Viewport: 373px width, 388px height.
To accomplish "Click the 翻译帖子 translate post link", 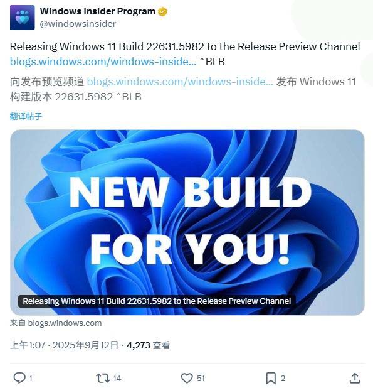I will (x=26, y=116).
